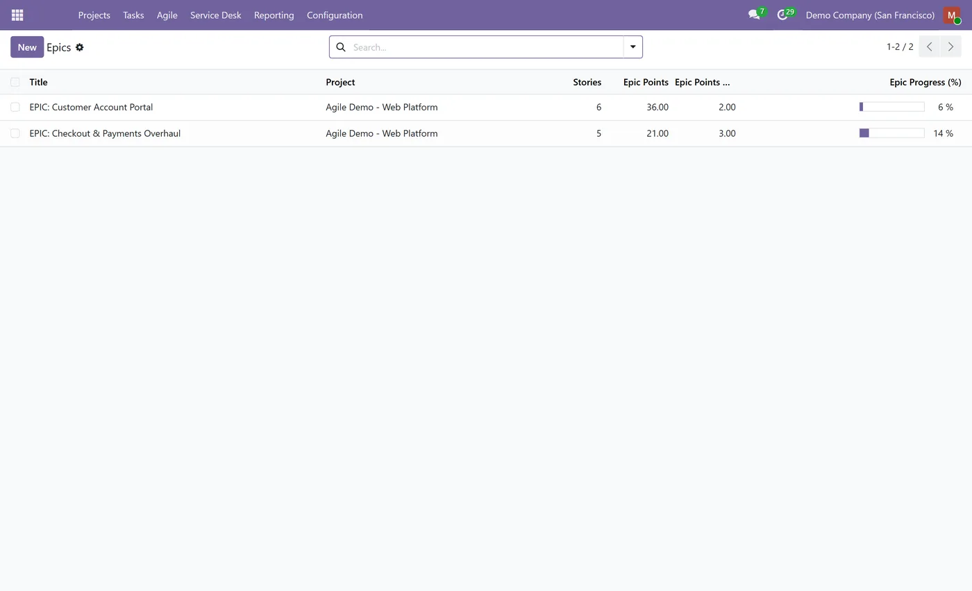Click the 6 % progress bar
972x591 pixels.
point(891,107)
